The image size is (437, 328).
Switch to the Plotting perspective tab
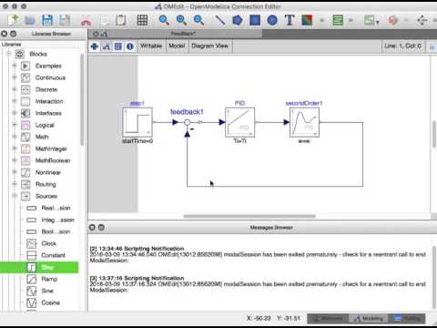pyautogui.click(x=407, y=318)
